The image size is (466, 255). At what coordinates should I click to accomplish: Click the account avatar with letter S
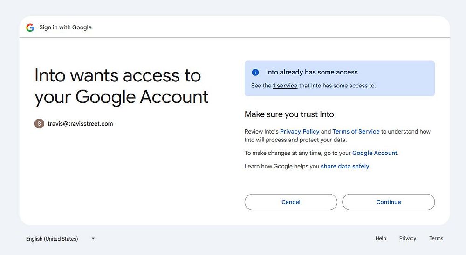click(x=39, y=124)
